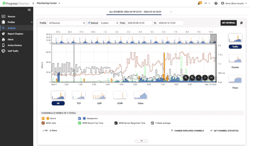Toggle NPM Round Trip Time checkbox
This screenshot has width=260, height=146.
point(80,123)
